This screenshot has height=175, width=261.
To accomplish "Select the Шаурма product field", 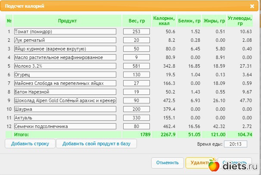I will tap(65, 109).
